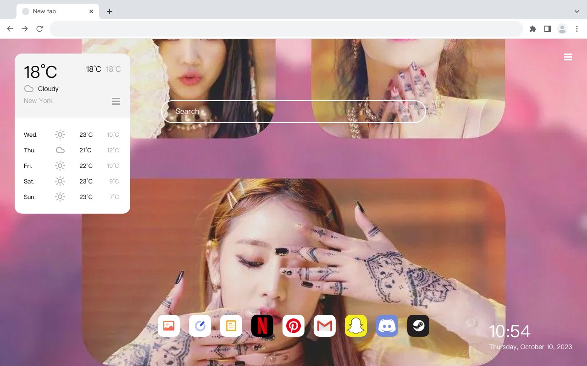Click the Thu. day label

tap(30, 150)
